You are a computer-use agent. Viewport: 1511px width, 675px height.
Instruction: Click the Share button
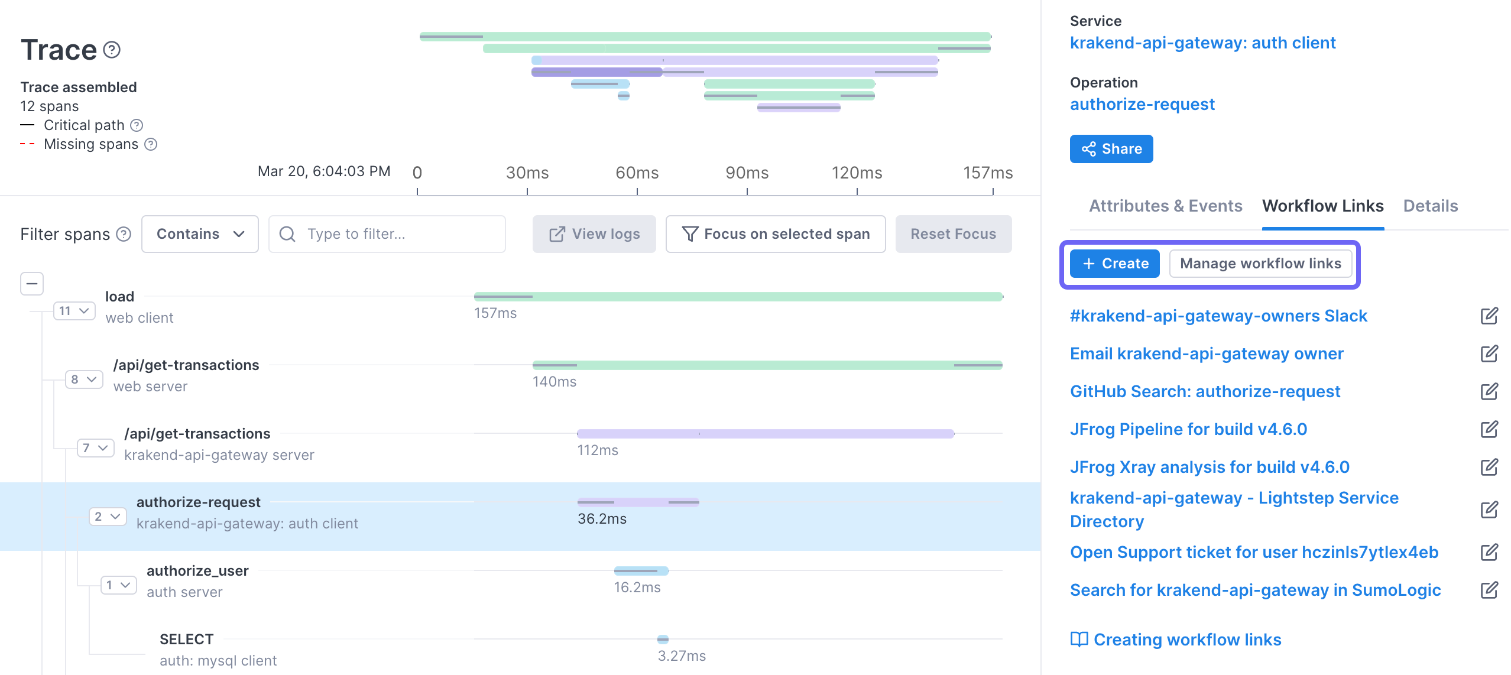1111,149
